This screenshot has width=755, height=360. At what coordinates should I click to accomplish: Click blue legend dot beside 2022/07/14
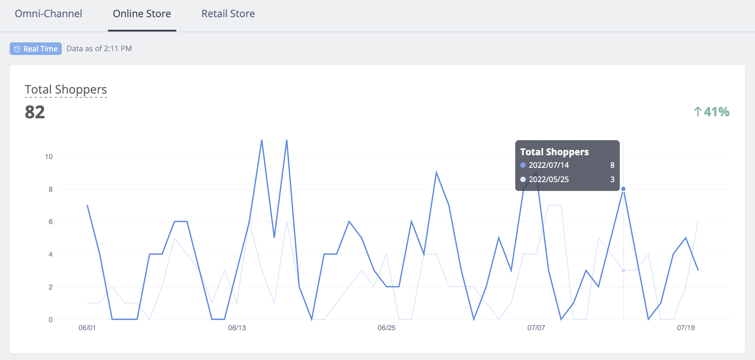523,165
